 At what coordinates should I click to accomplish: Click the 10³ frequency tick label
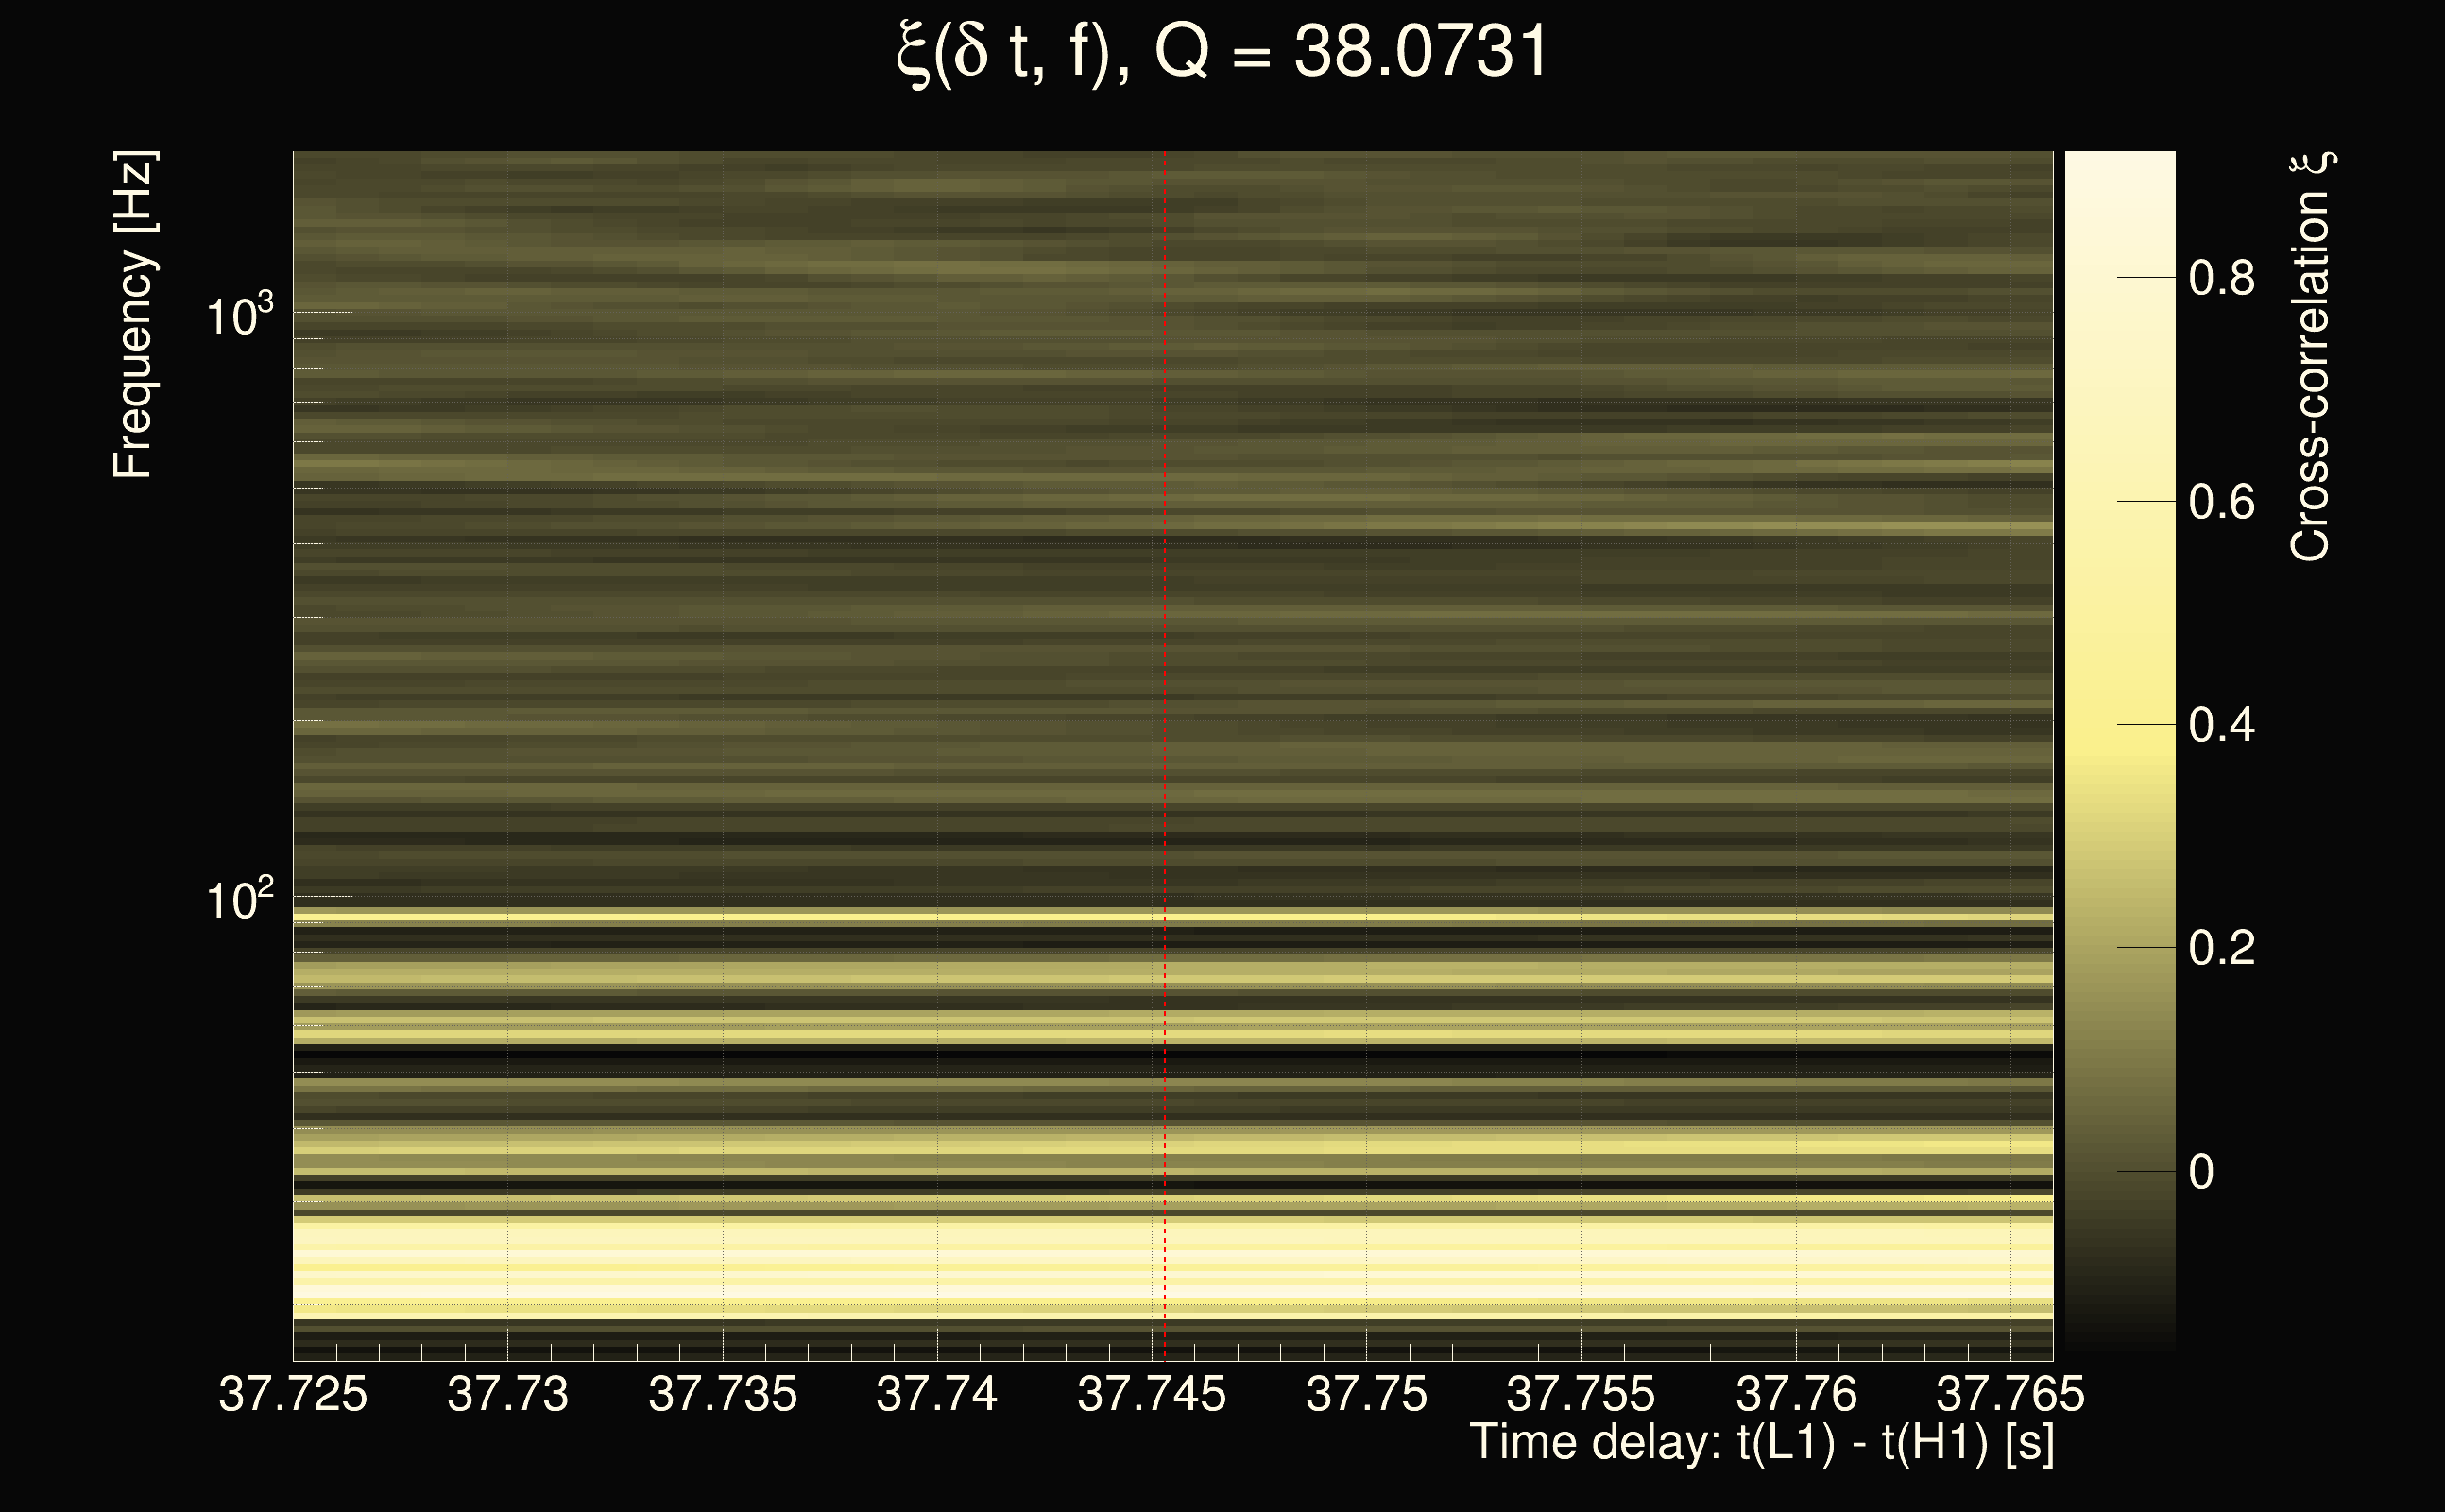click(239, 316)
